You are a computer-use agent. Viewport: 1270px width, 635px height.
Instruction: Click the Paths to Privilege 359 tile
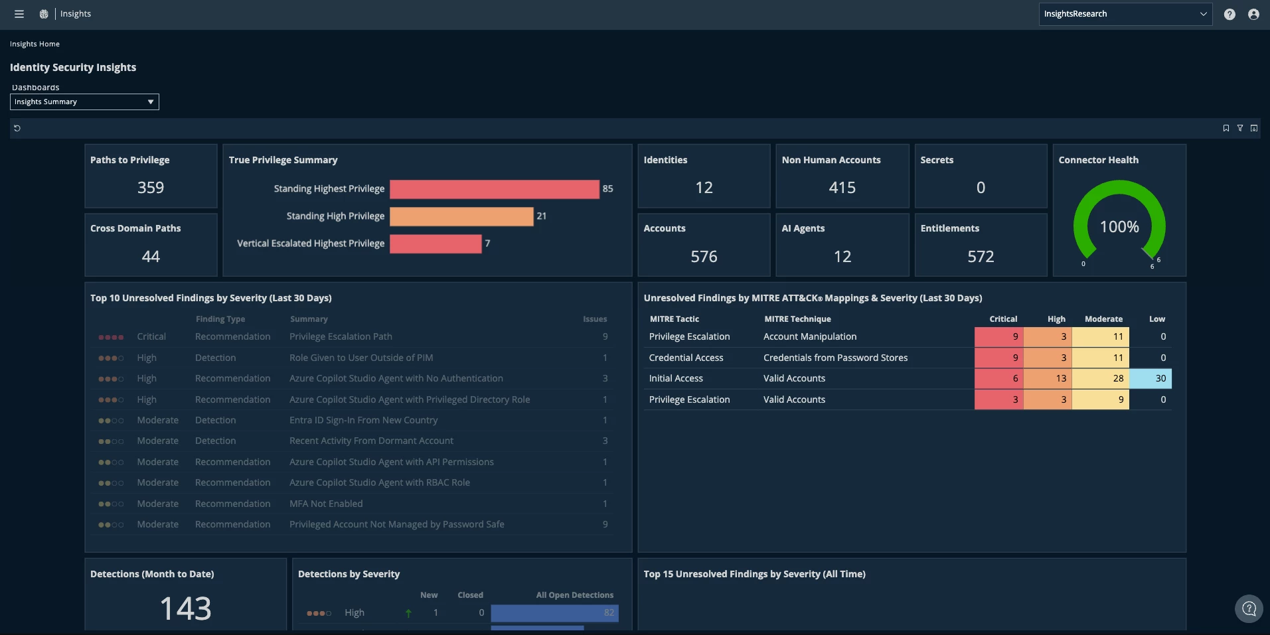(151, 176)
